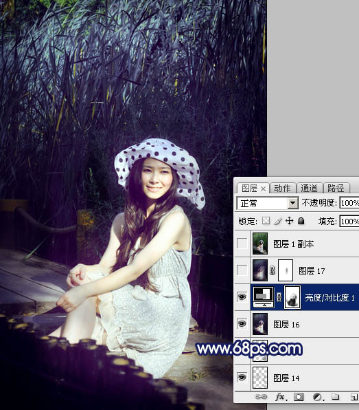Click the lock all padlock icon
359x410 pixels.
click(x=301, y=221)
